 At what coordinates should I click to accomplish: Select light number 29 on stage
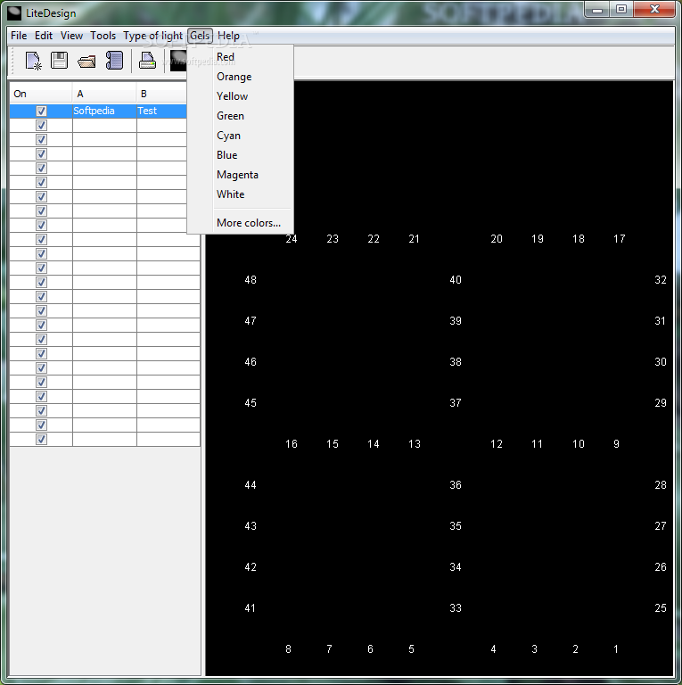(661, 403)
